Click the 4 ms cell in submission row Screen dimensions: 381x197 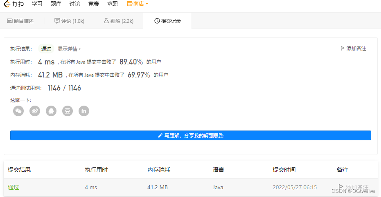click(x=91, y=187)
